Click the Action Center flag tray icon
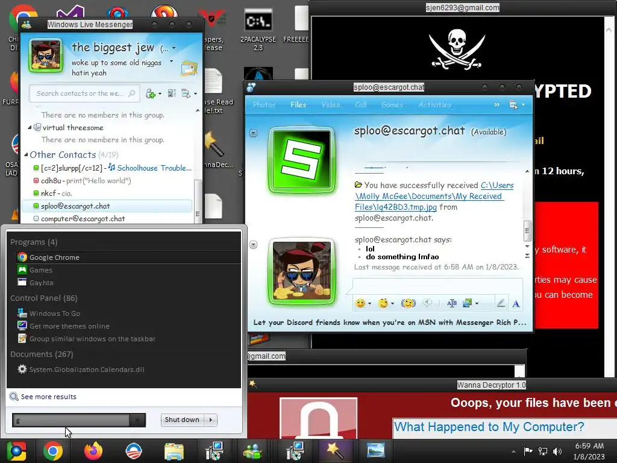Image resolution: width=617 pixels, height=463 pixels. pos(528,451)
